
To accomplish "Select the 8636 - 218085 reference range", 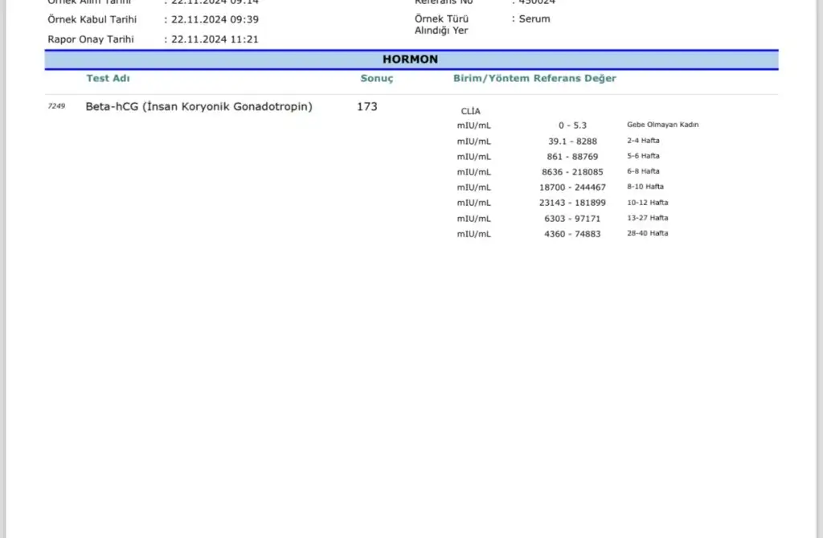I will pyautogui.click(x=571, y=171).
